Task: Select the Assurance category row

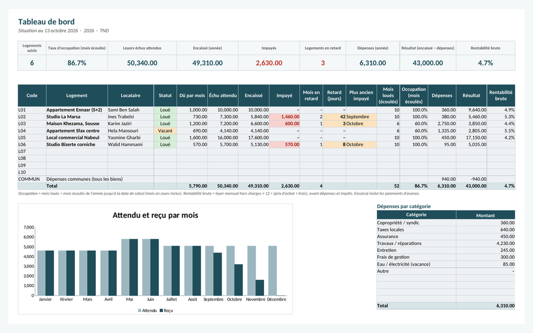Action: 446,237
